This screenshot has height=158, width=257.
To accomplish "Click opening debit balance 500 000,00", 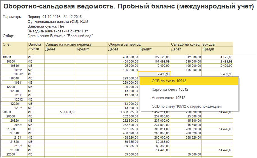I will tap(60, 112).
